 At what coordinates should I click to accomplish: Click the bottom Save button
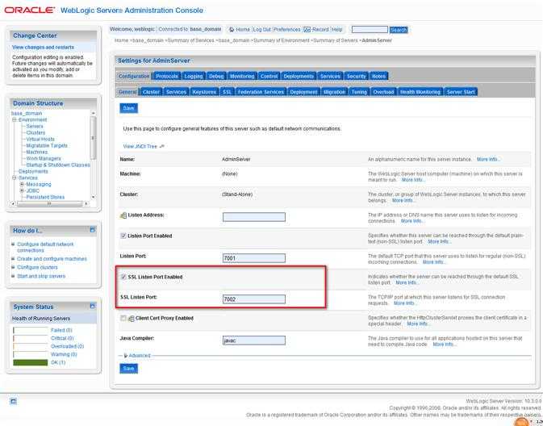pos(128,369)
